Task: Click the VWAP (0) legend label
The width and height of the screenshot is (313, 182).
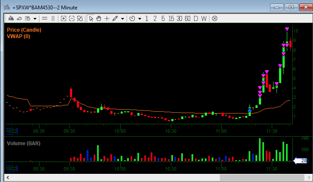Action: coord(18,36)
